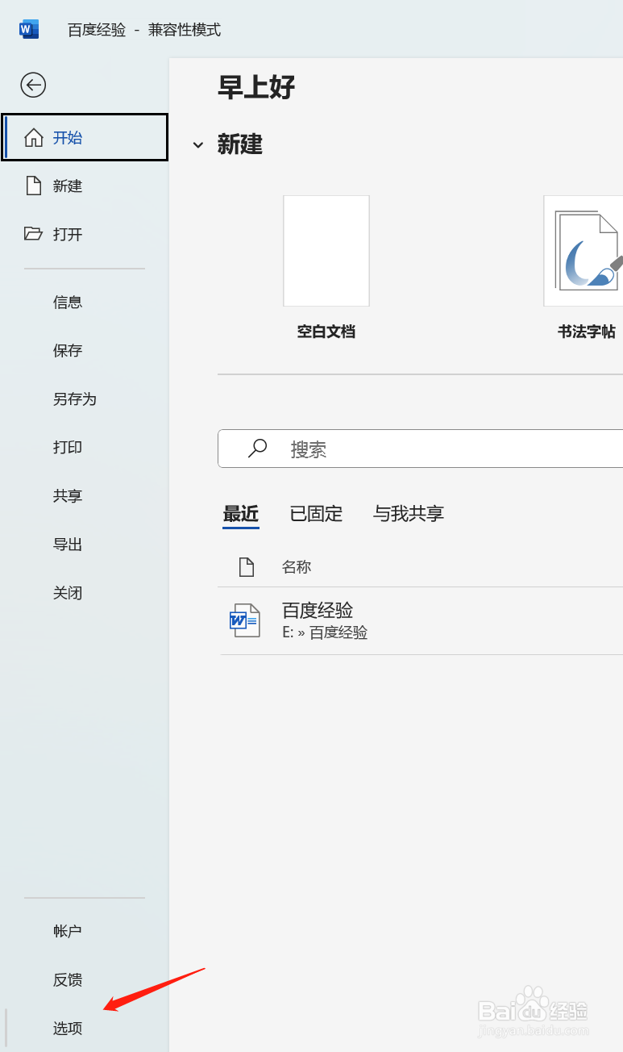Viewport: 623px width, 1052px height.
Task: Collapse the 新建 section chevron
Action: click(197, 145)
